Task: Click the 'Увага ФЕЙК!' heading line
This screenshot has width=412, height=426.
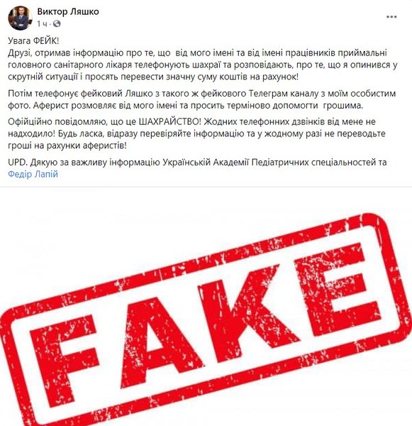Action: 33,40
